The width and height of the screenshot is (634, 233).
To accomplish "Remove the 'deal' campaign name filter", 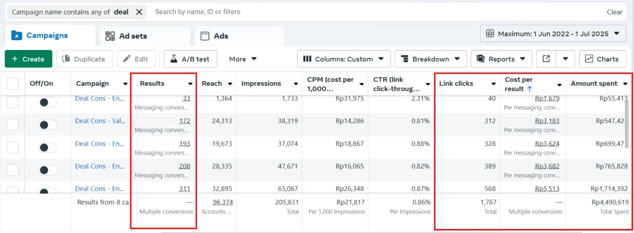I will (x=139, y=12).
